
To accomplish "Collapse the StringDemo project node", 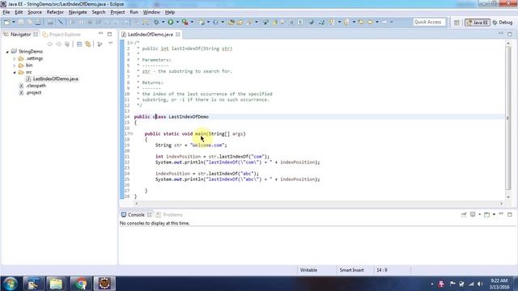I will (7, 52).
